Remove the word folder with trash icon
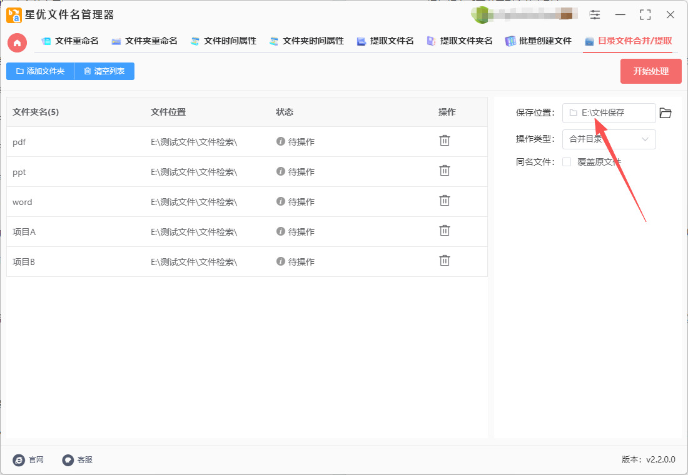688x475 pixels. click(444, 201)
